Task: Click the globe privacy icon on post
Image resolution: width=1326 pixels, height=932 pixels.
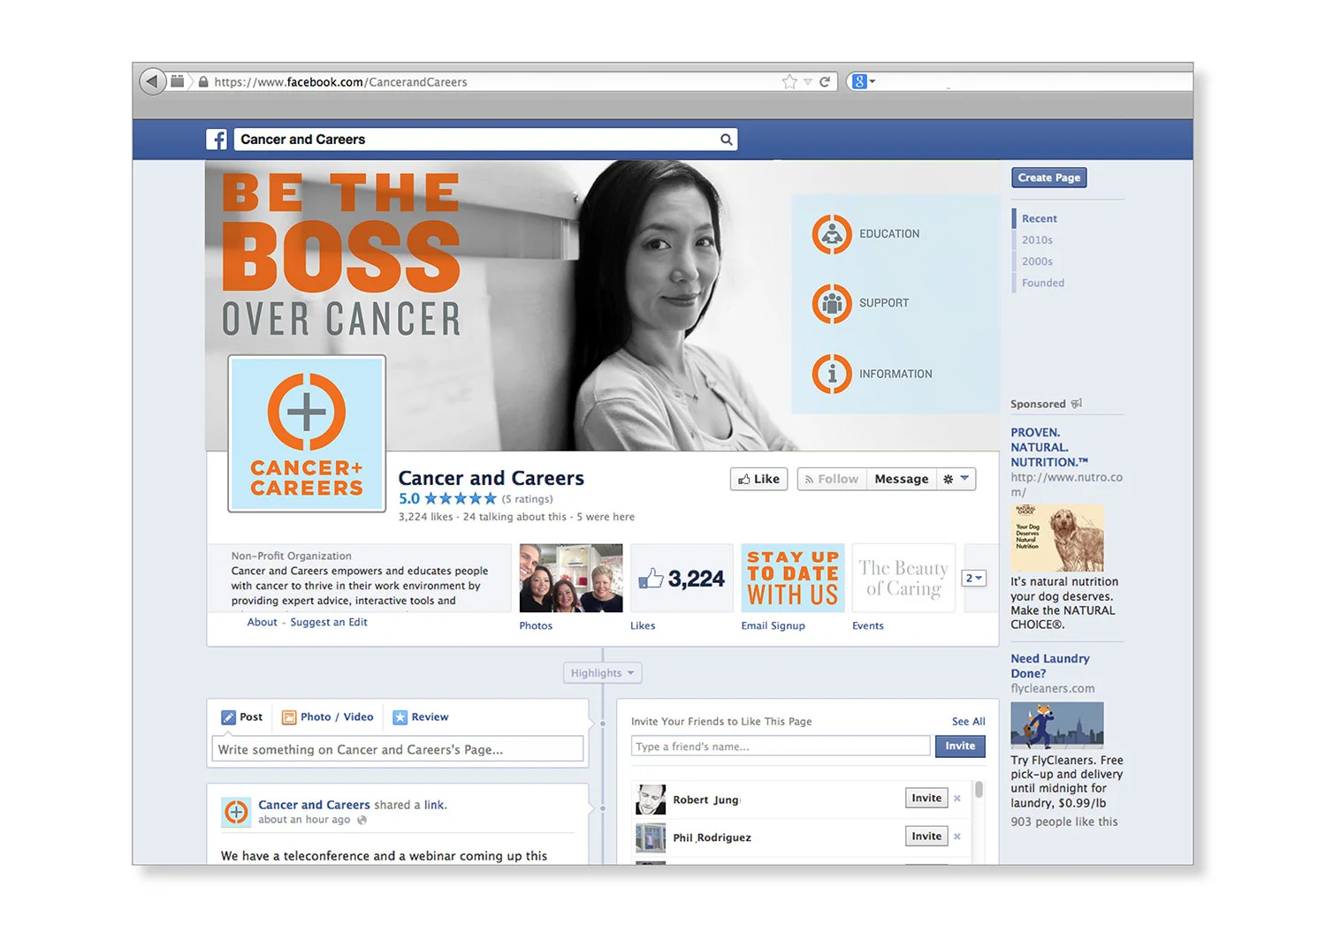Action: tap(362, 820)
